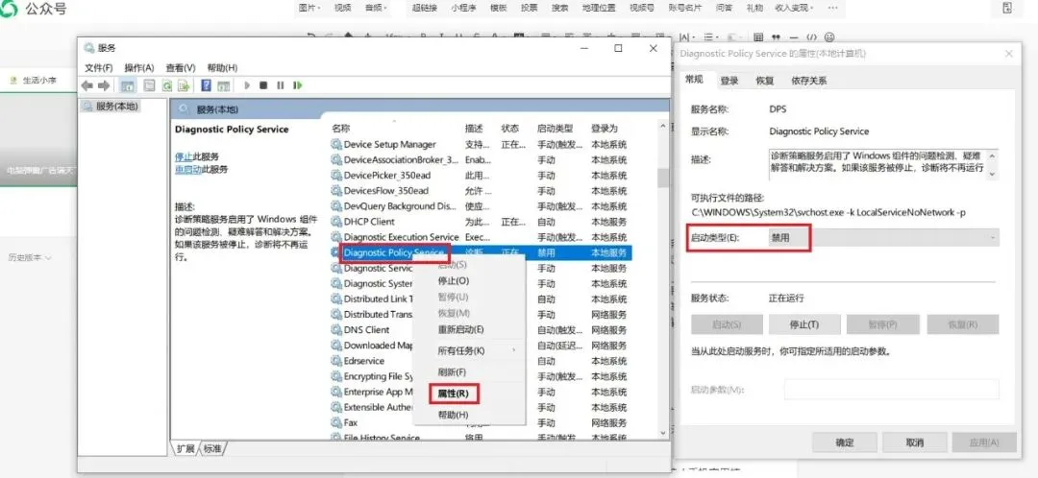This screenshot has height=478, width=1038.
Task: Stop the service with the square toolbar icon
Action: point(263,85)
